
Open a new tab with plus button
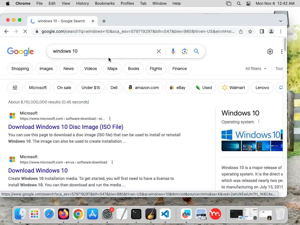point(104,21)
